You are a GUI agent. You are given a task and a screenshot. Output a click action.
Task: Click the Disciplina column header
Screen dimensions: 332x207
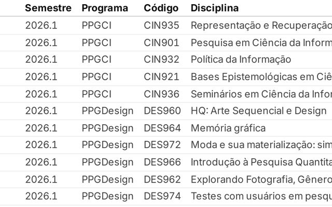215,8
